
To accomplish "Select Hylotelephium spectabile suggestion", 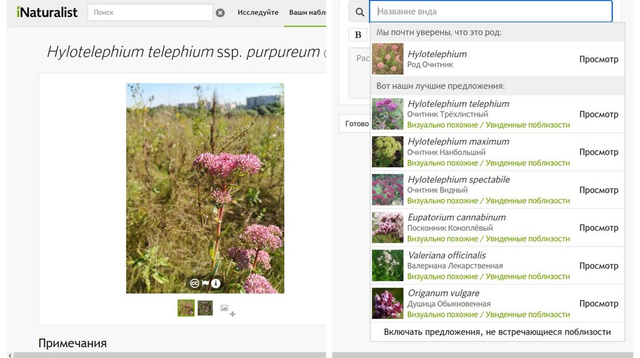I will [x=497, y=190].
